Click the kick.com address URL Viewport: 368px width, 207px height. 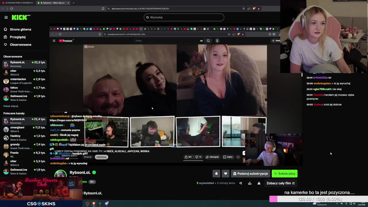click(140, 9)
